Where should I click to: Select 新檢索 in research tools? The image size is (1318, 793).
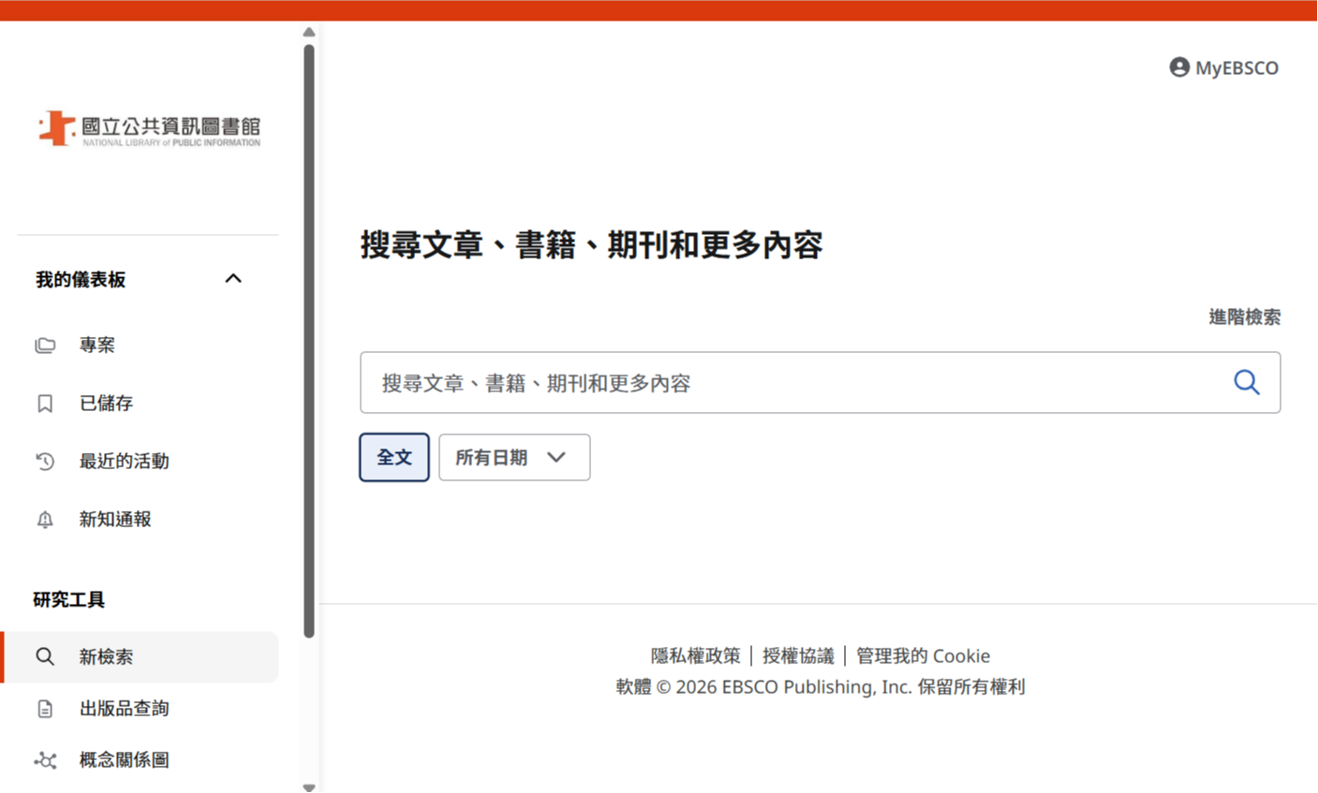coord(141,657)
